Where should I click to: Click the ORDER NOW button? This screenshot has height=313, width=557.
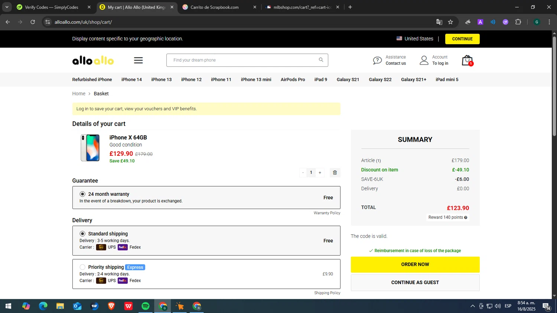pyautogui.click(x=415, y=264)
